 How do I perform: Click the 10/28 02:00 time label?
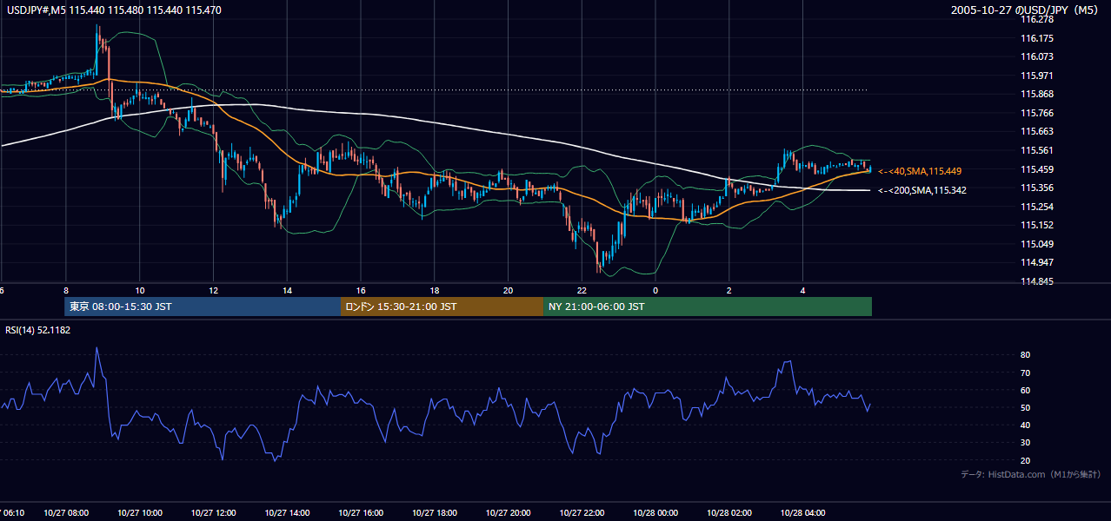pos(729,513)
